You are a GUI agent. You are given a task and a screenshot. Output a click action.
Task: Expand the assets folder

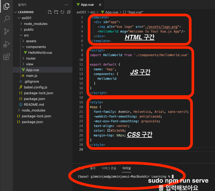31,41
